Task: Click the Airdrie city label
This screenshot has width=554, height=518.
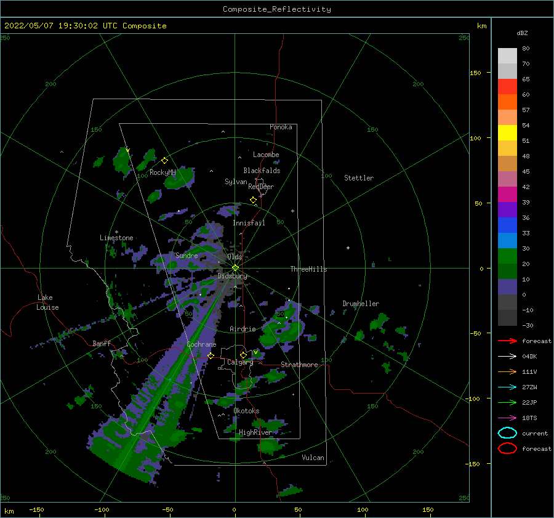Action: (243, 329)
